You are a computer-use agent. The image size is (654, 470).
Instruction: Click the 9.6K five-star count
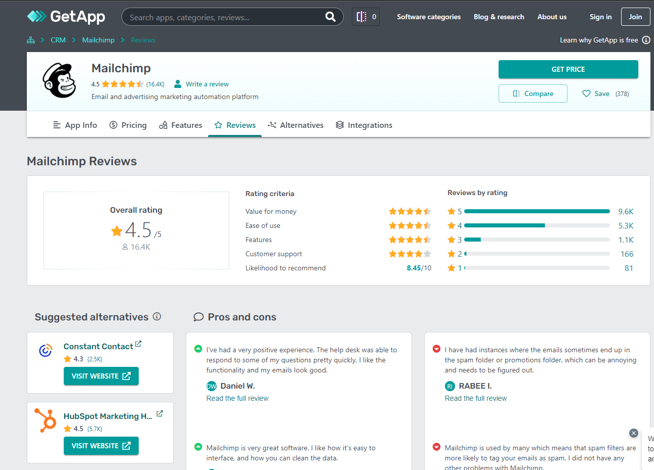tap(626, 211)
